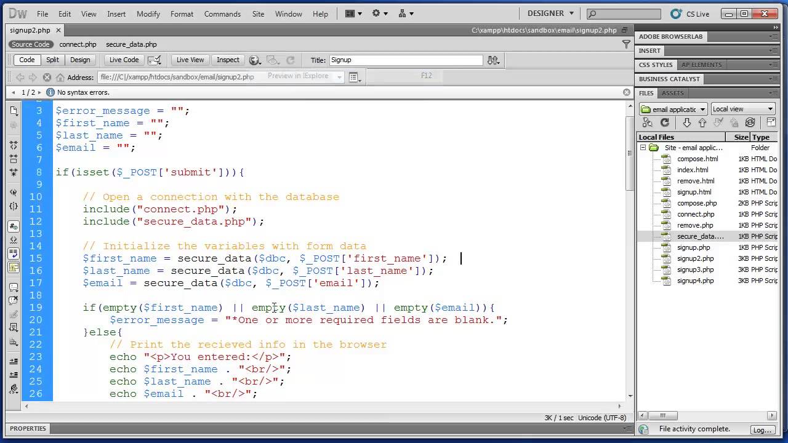Open the DESIGNER workspace dropdown
The width and height of the screenshot is (788, 443).
click(x=550, y=13)
